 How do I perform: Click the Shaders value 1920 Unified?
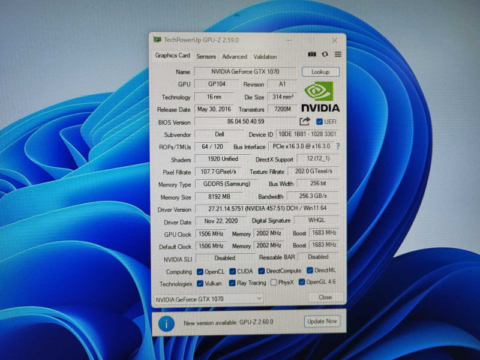tap(223, 159)
